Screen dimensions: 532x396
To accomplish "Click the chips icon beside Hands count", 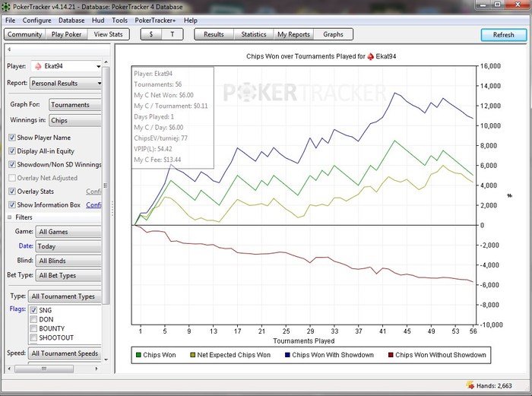I will (470, 385).
